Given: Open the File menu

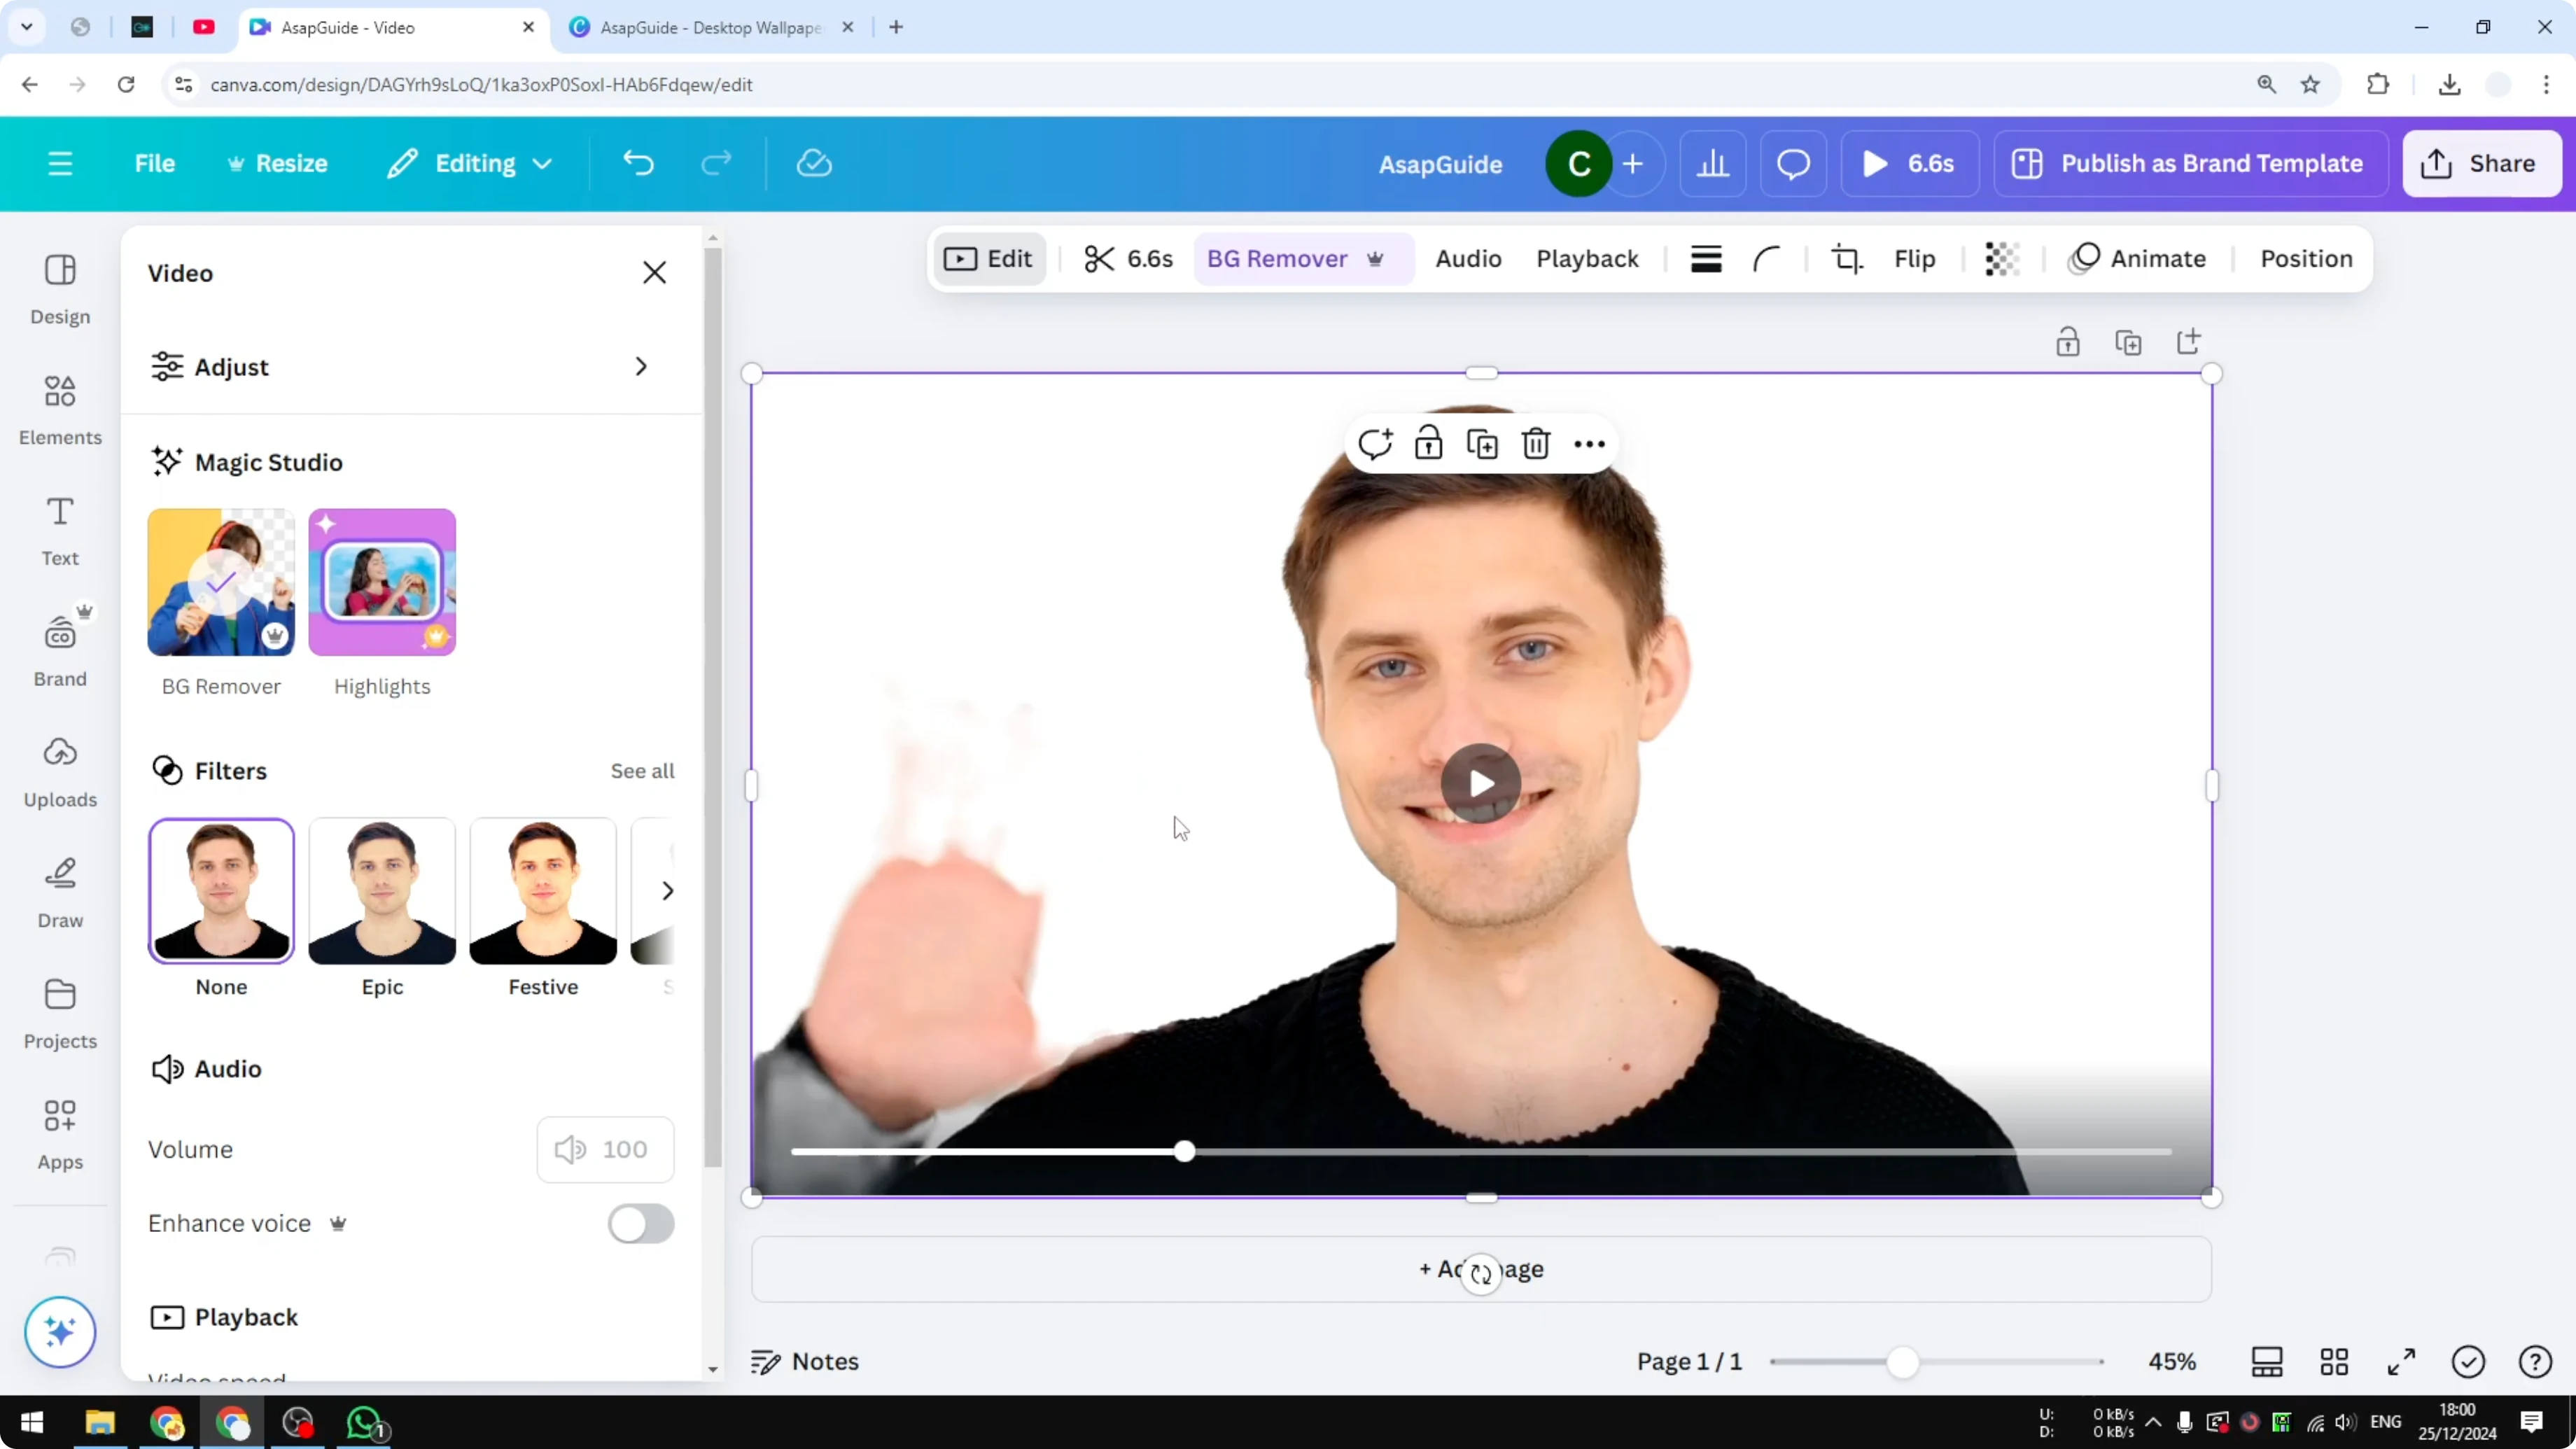Looking at the screenshot, I should tap(155, 163).
